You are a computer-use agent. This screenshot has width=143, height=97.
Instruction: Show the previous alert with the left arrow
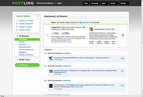[x=47, y=35]
